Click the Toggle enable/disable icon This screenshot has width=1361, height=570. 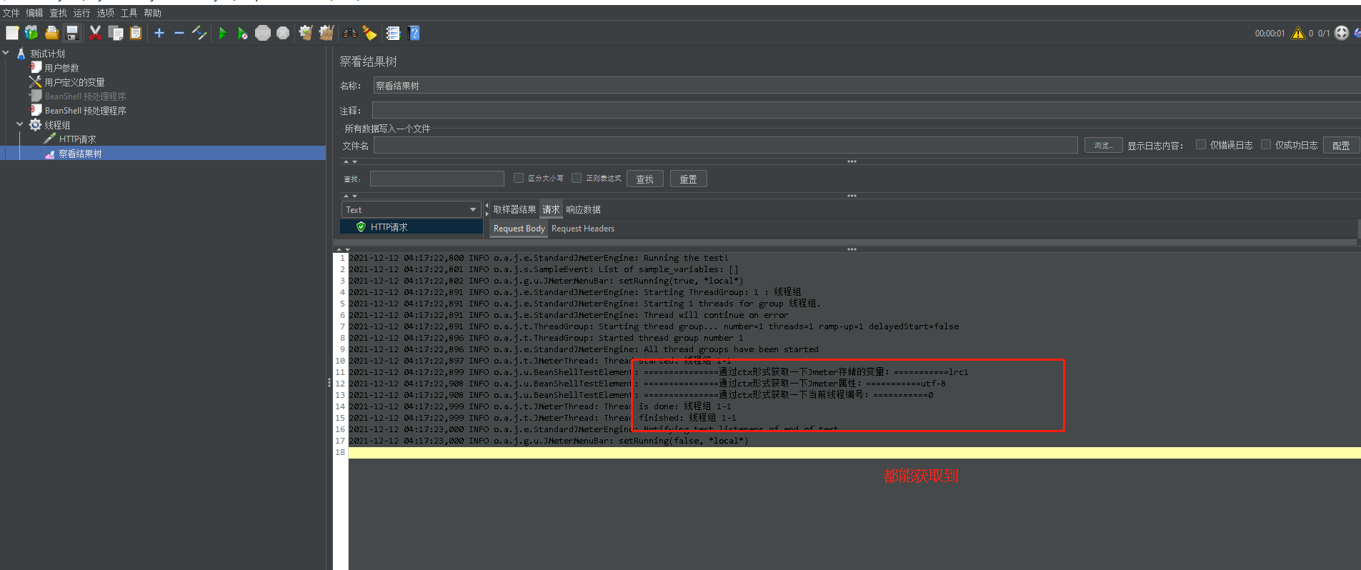(199, 33)
